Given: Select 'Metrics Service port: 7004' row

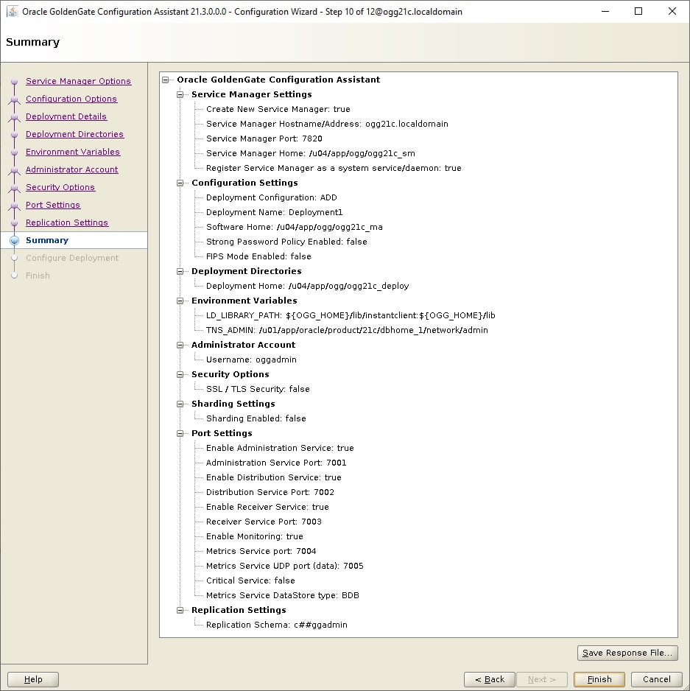Looking at the screenshot, I should (x=261, y=551).
